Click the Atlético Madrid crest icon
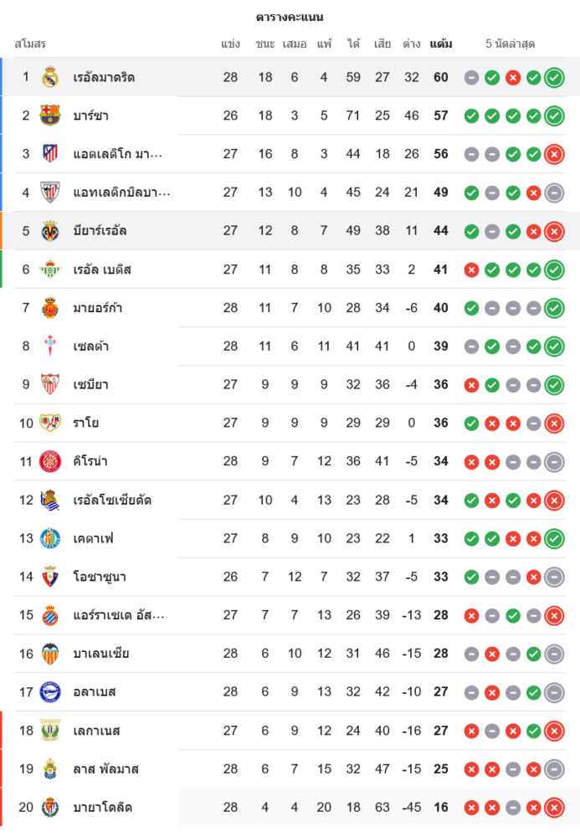 coord(50,154)
